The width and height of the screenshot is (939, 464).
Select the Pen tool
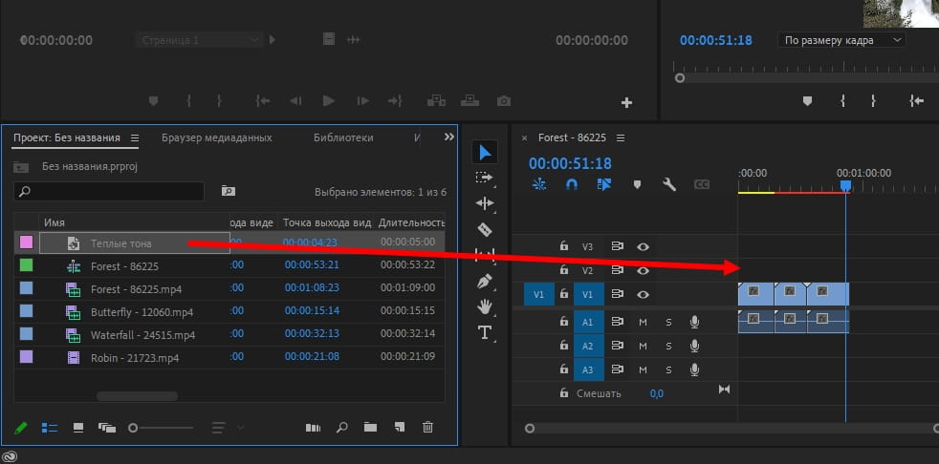[485, 282]
